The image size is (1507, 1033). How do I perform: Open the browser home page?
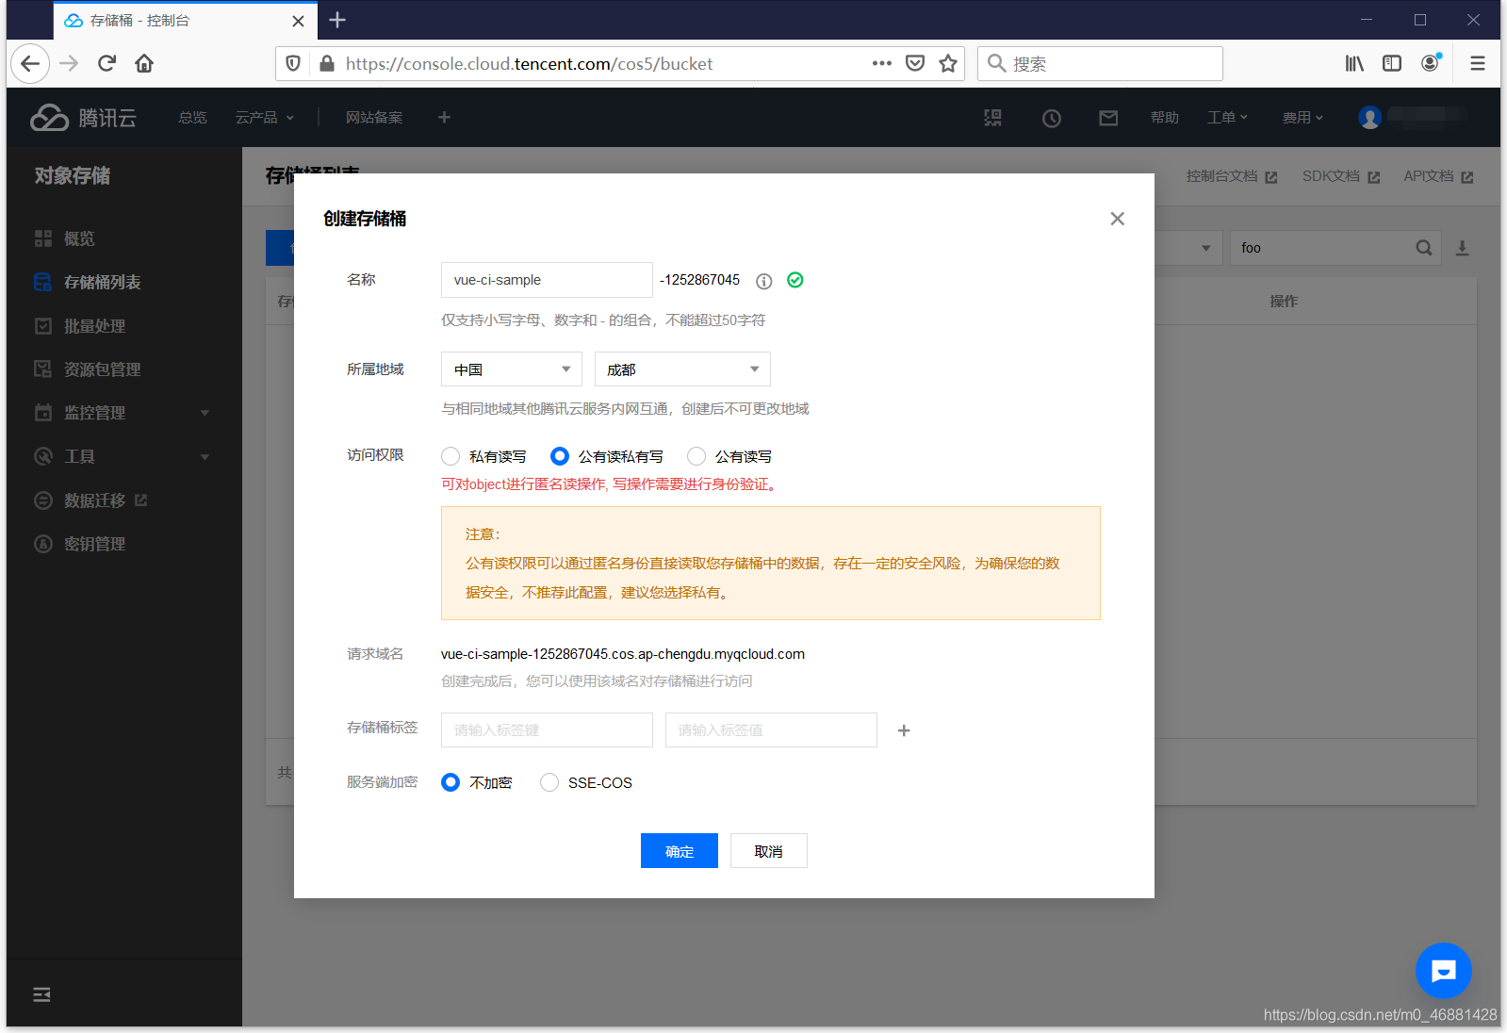click(x=144, y=63)
